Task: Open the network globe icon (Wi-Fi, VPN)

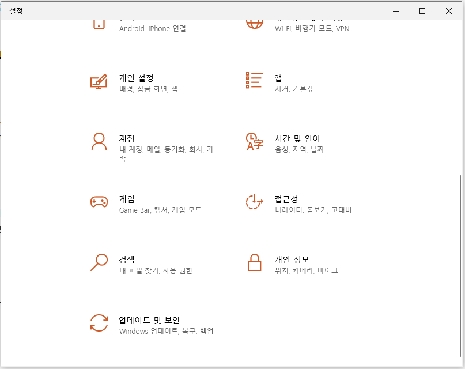Action: 255,24
